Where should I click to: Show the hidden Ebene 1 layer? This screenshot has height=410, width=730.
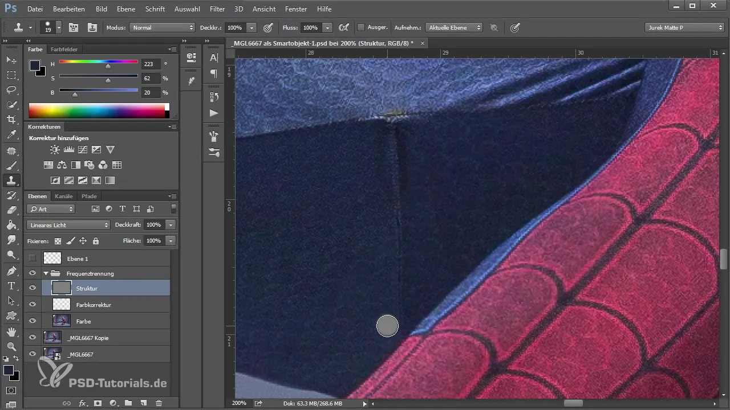point(33,259)
